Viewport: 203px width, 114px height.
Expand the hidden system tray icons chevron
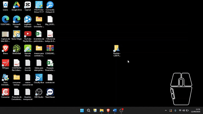[166, 110]
